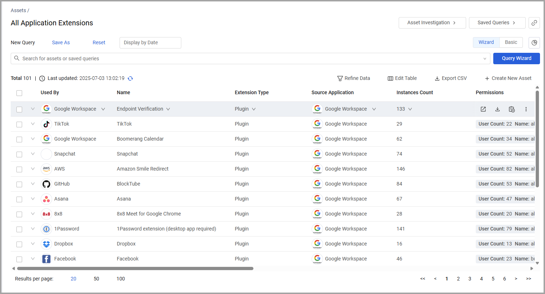The height and width of the screenshot is (294, 545).
Task: Expand the GitHub row details
Action: coord(33,184)
